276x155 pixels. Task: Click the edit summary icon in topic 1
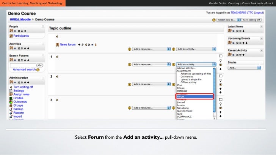(x=57, y=57)
